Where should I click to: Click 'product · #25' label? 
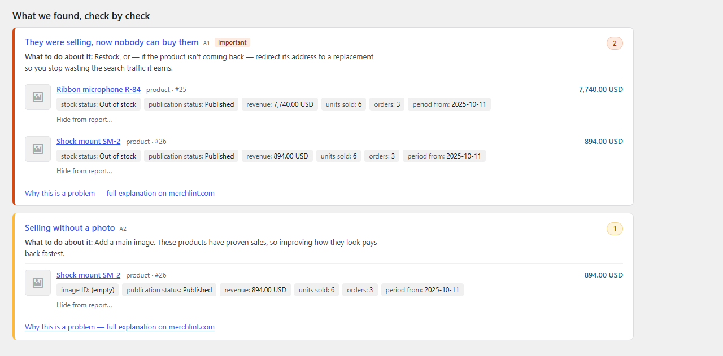click(166, 90)
